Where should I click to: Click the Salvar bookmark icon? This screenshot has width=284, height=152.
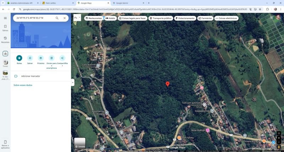pyautogui.click(x=30, y=58)
